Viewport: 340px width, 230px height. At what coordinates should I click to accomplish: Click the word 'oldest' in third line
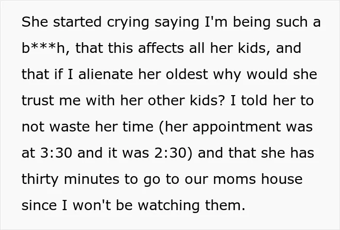click(187, 74)
